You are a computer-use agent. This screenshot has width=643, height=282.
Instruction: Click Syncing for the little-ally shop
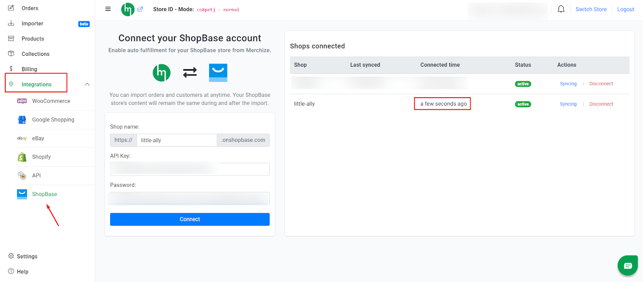[568, 104]
